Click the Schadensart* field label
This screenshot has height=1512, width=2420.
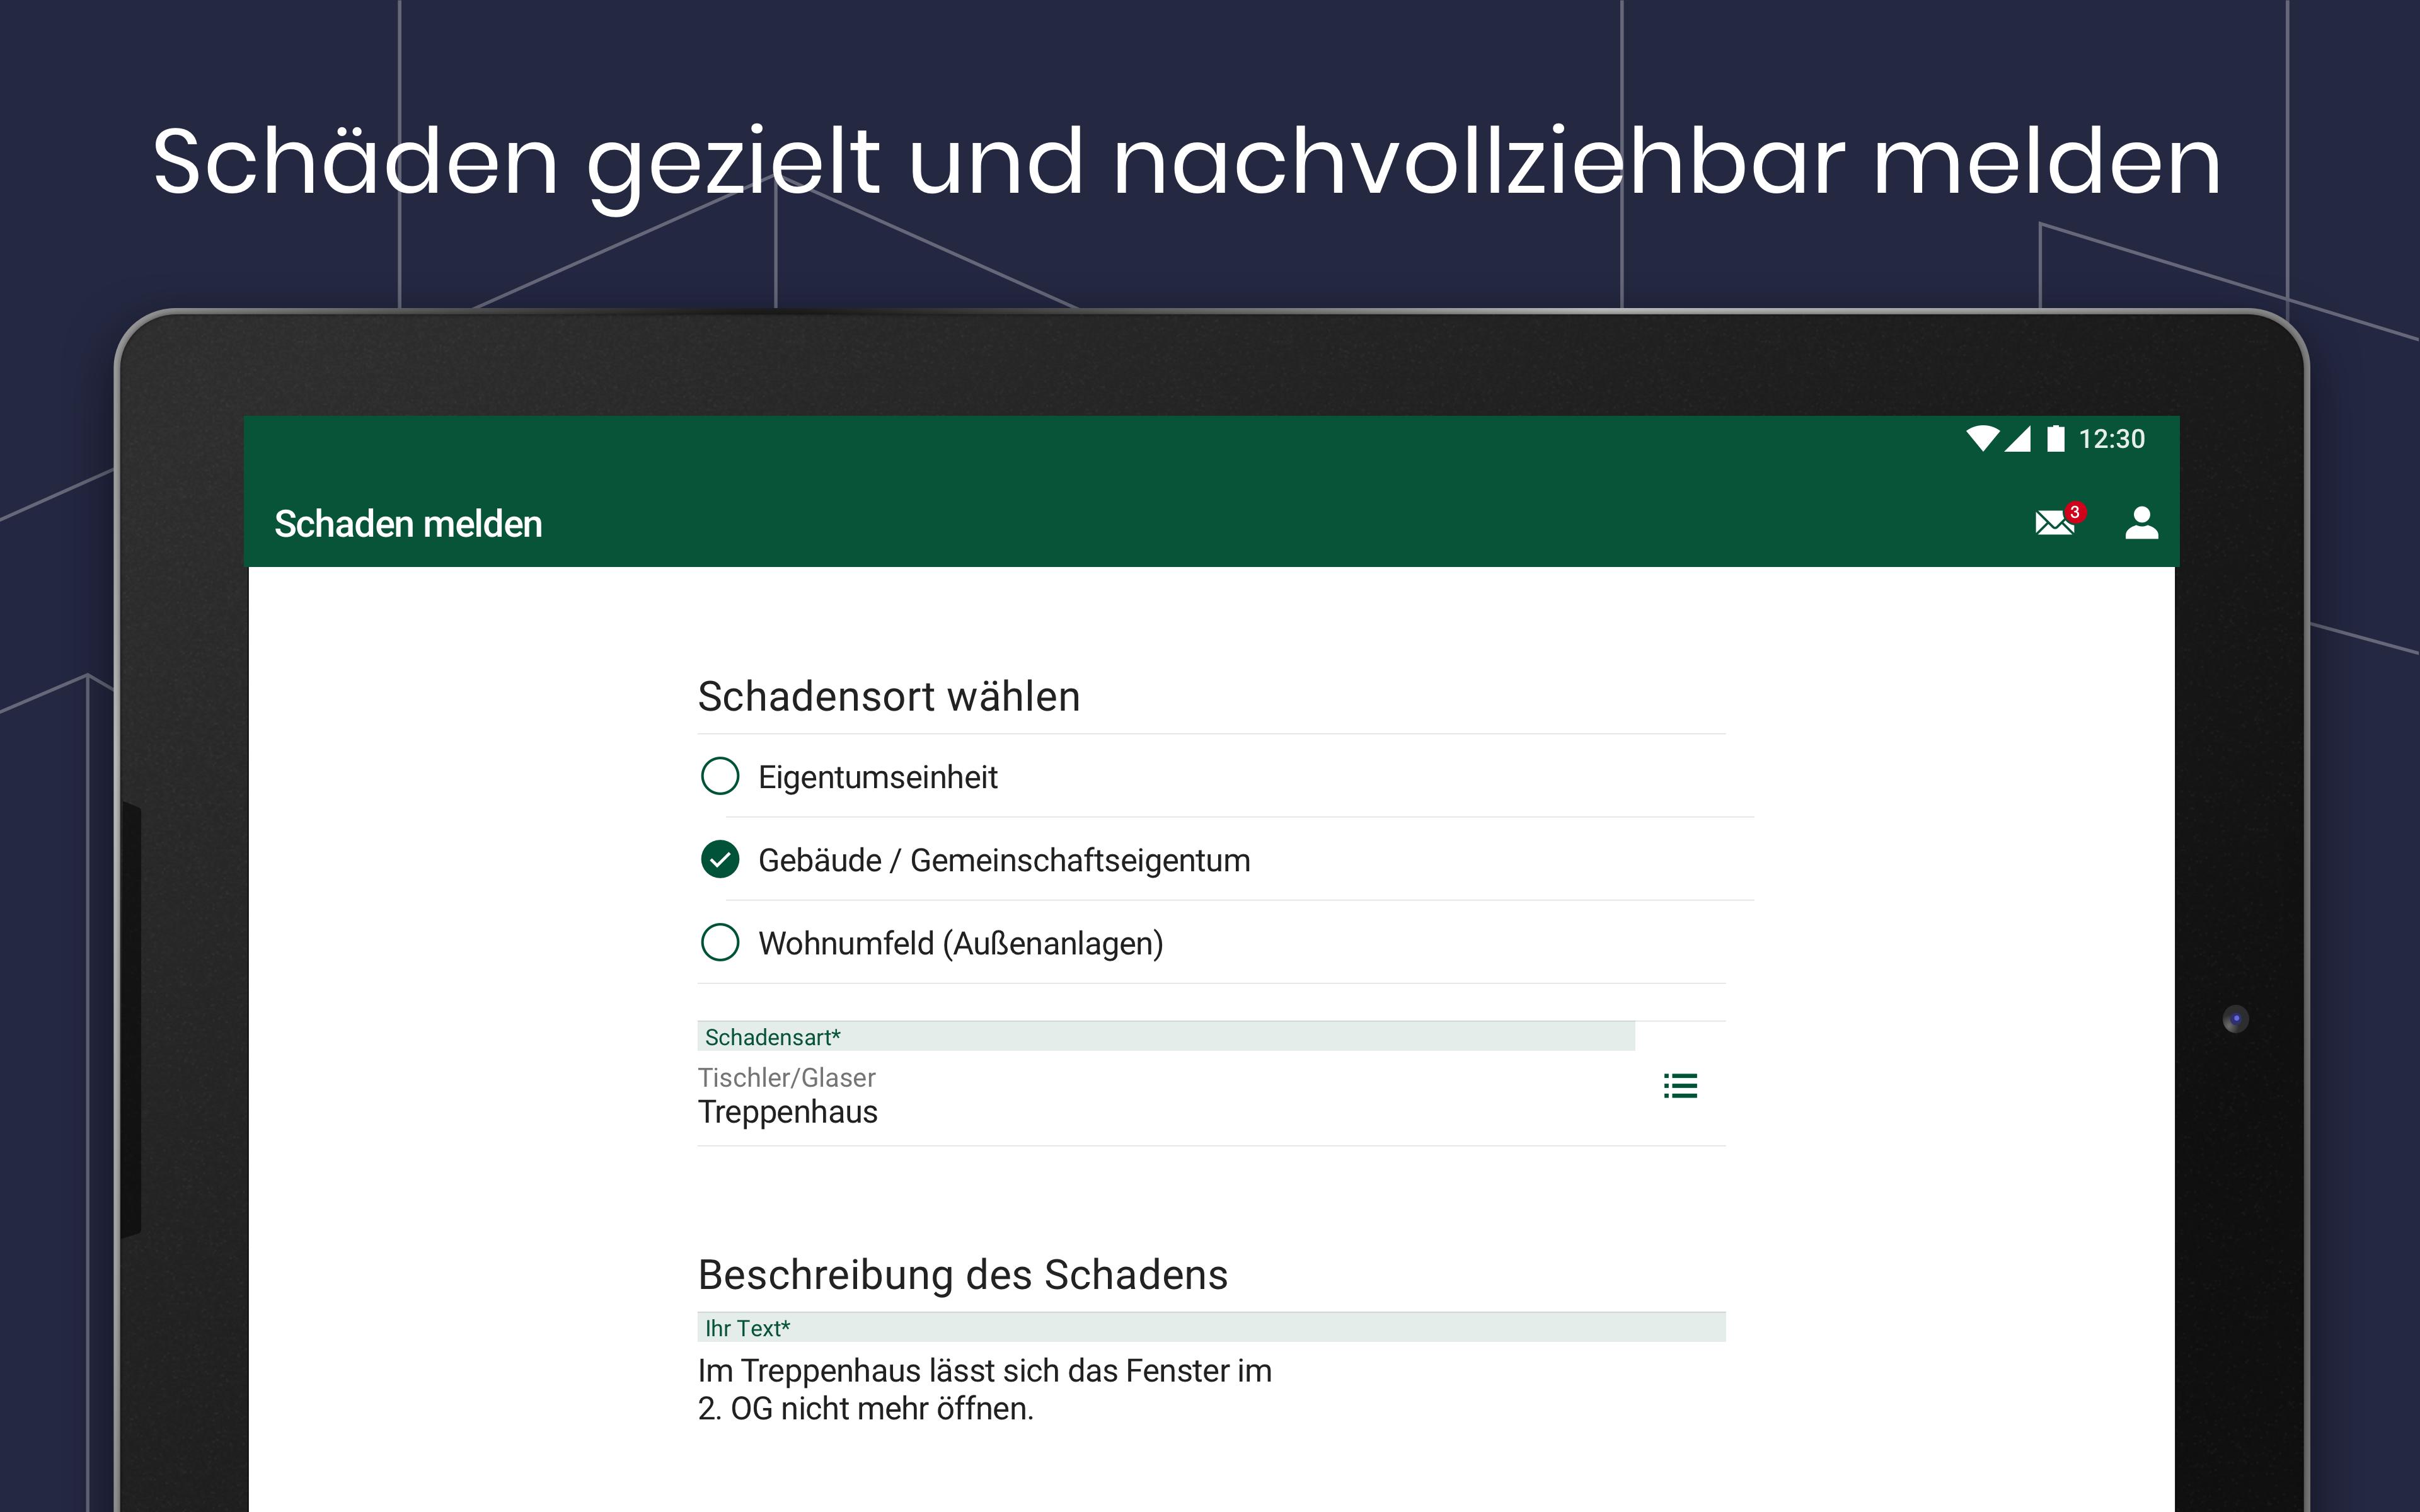tap(773, 1037)
